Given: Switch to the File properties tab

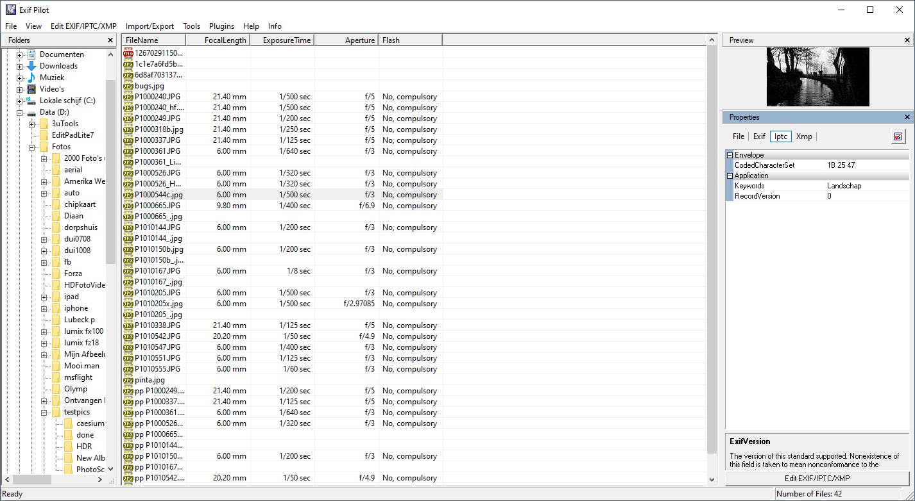Looking at the screenshot, I should (x=739, y=136).
